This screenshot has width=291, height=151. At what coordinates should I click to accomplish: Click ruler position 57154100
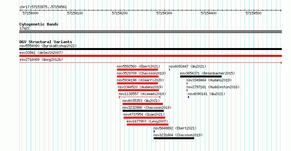(75, 13)
